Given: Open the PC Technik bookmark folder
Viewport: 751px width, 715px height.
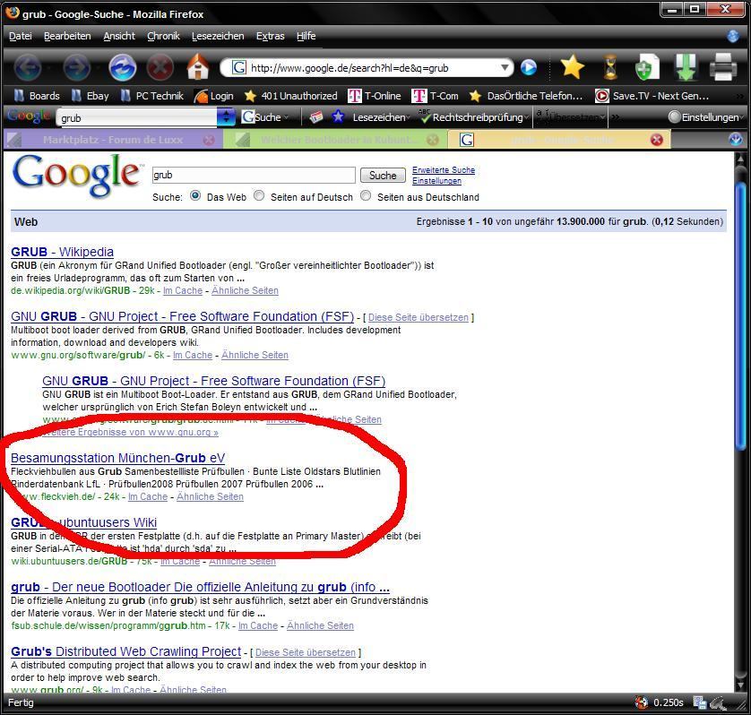Looking at the screenshot, I should [x=151, y=96].
